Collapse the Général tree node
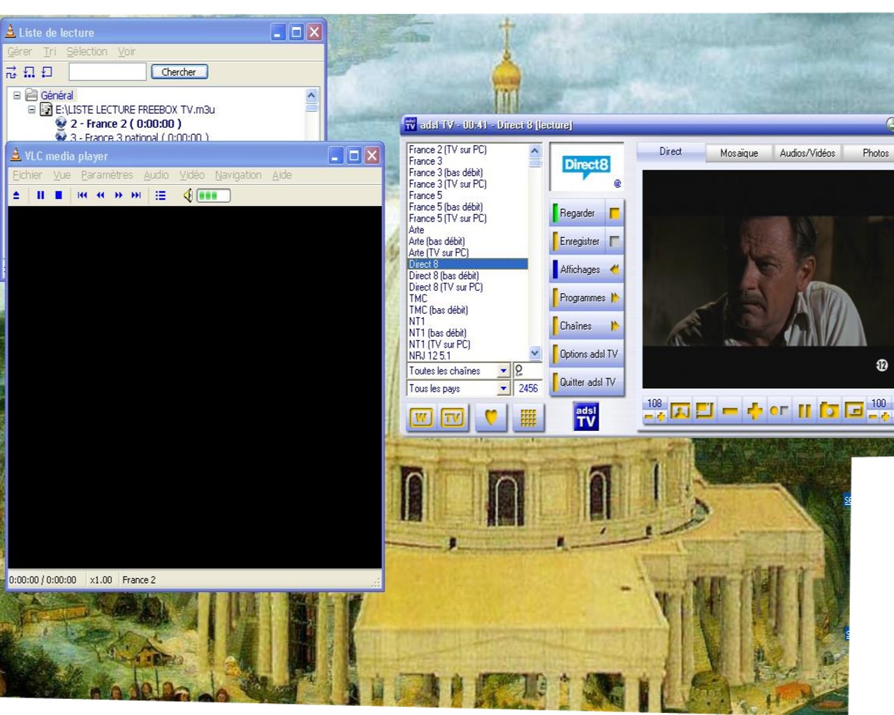894x715 pixels. (17, 95)
